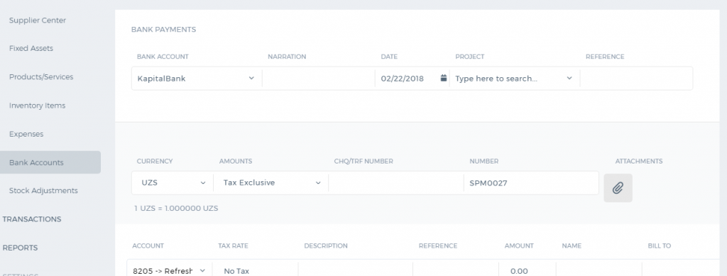The image size is (727, 276).
Task: Open the calendar icon beside the date
Action: 443,78
